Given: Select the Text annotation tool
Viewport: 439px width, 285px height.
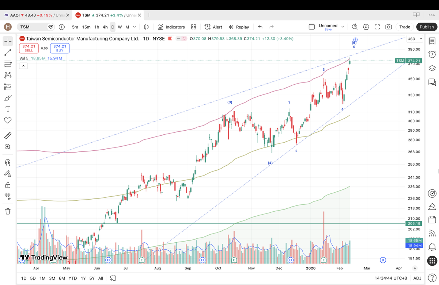Looking at the screenshot, I should [8, 109].
